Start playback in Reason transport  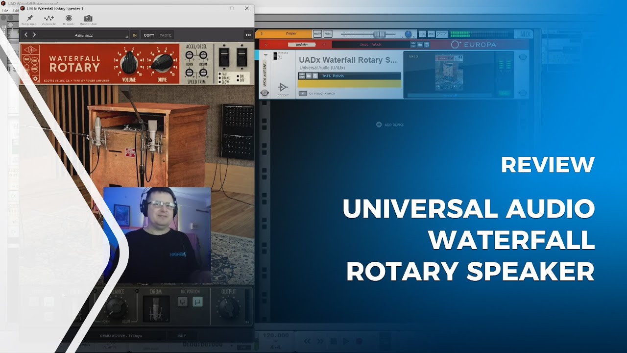pyautogui.click(x=346, y=341)
